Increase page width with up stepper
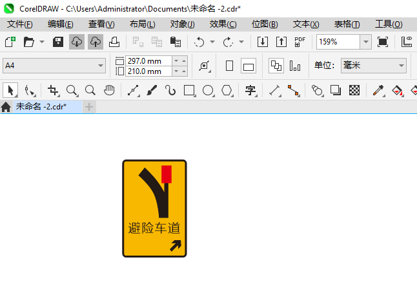This screenshot has width=417, height=291. click(x=184, y=61)
